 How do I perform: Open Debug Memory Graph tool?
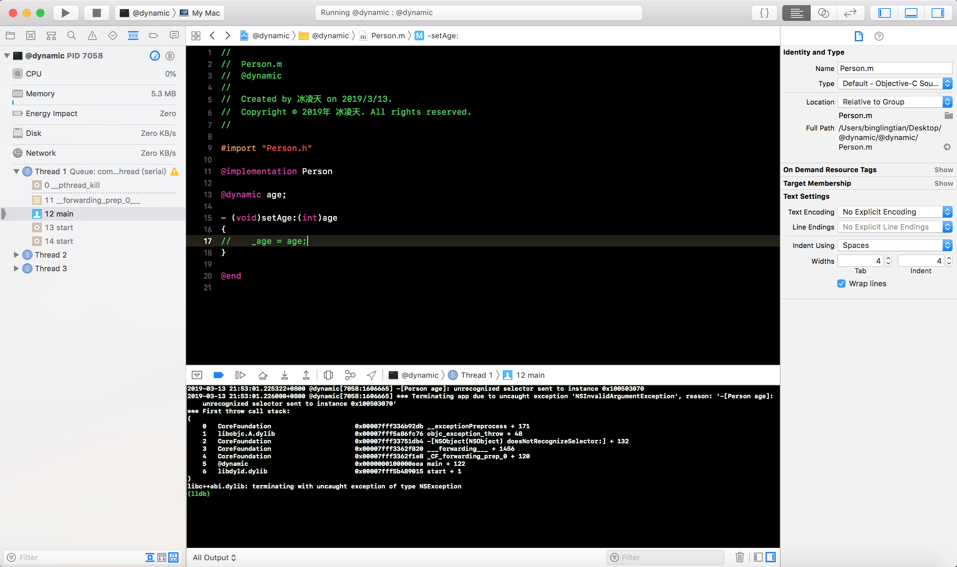click(x=350, y=375)
